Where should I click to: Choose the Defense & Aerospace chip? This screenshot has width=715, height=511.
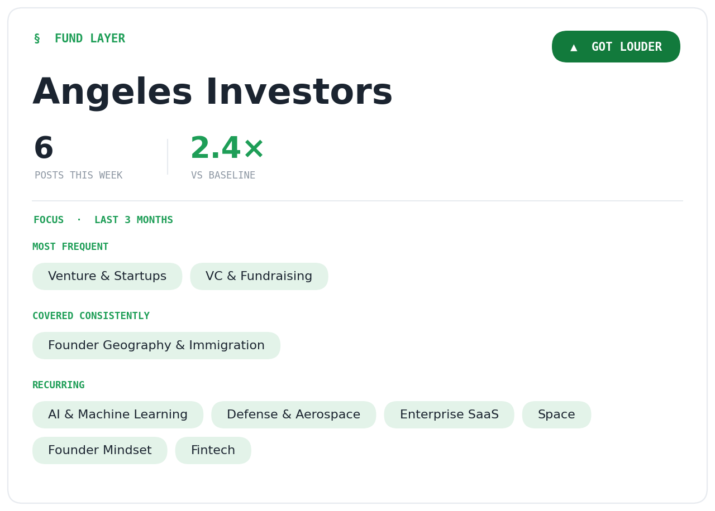pos(294,415)
